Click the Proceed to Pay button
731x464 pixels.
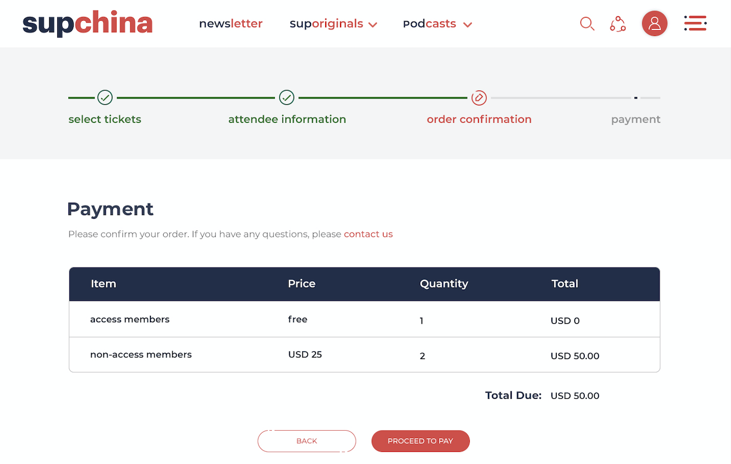point(421,441)
